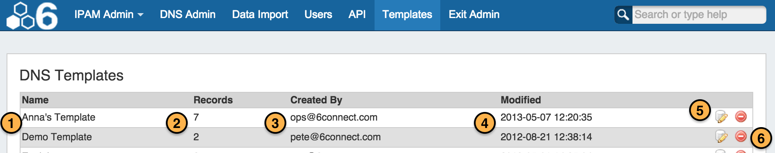Focus the Search or type help field
Image resolution: width=775 pixels, height=153 pixels.
[x=699, y=15]
